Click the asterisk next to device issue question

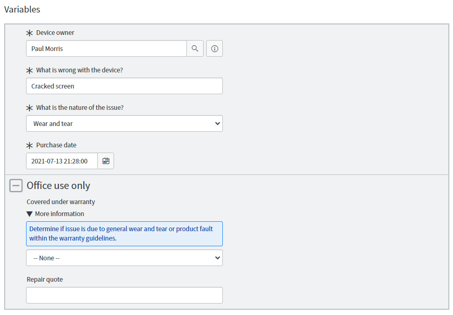(30, 70)
